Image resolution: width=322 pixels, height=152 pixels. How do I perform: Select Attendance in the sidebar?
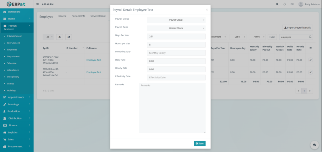point(14,70)
